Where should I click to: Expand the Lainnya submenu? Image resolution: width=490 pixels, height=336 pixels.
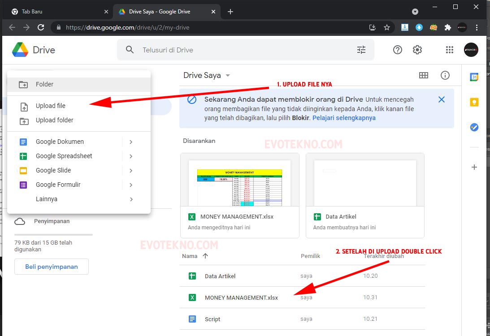click(x=131, y=199)
